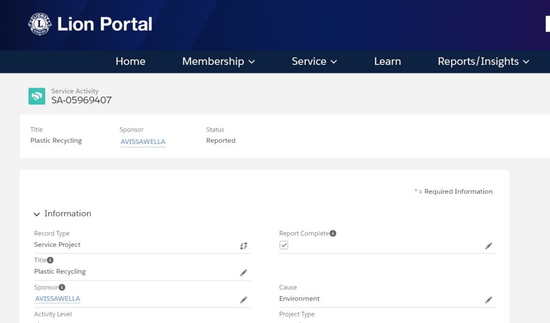
Task: Collapse the Information section
Action: (x=37, y=214)
